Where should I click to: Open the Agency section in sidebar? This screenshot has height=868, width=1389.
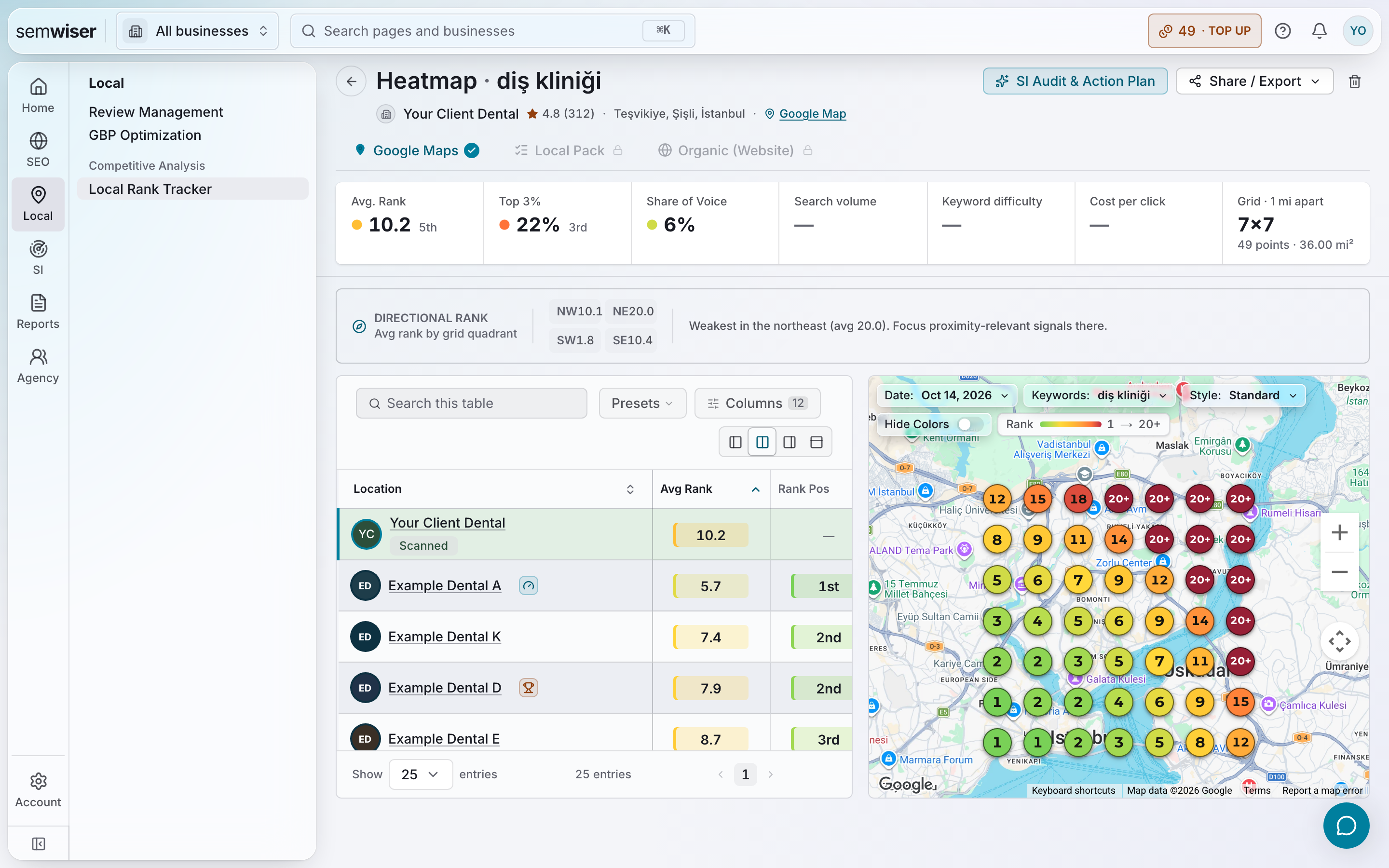(x=38, y=366)
